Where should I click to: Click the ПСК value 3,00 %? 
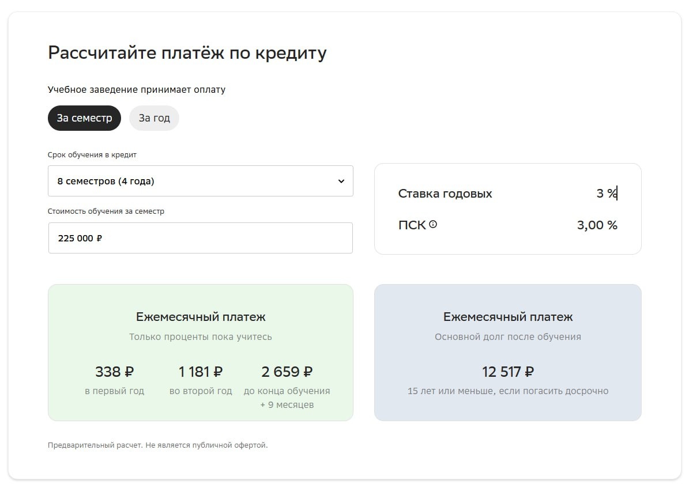click(597, 225)
